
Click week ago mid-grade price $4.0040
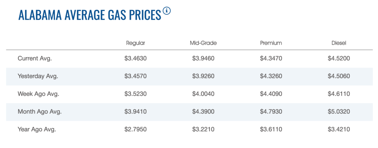203,94
